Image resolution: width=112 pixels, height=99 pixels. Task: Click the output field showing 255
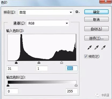pyautogui.click(x=72, y=91)
